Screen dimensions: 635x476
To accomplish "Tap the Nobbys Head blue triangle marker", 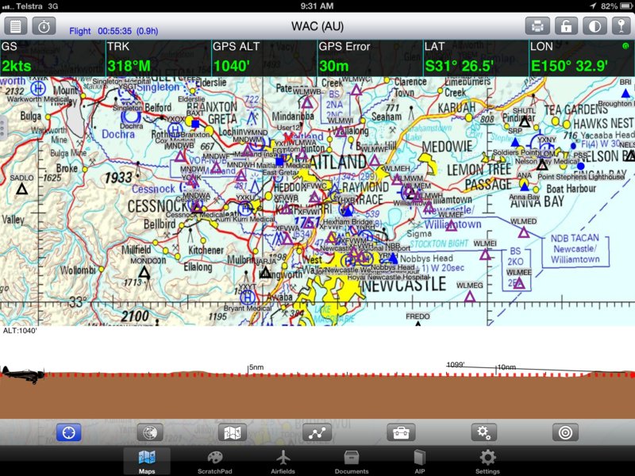I will [393, 258].
